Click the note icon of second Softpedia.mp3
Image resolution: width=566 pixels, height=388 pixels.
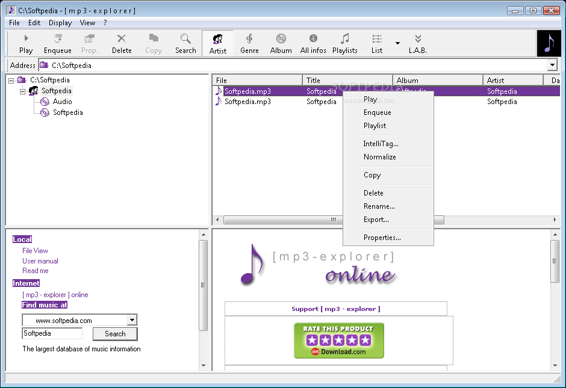click(x=219, y=101)
